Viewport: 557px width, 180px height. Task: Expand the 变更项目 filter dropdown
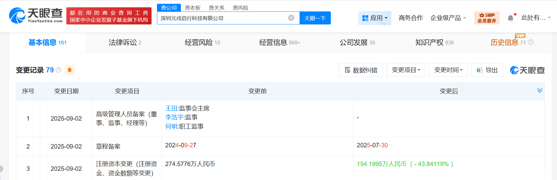click(406, 70)
